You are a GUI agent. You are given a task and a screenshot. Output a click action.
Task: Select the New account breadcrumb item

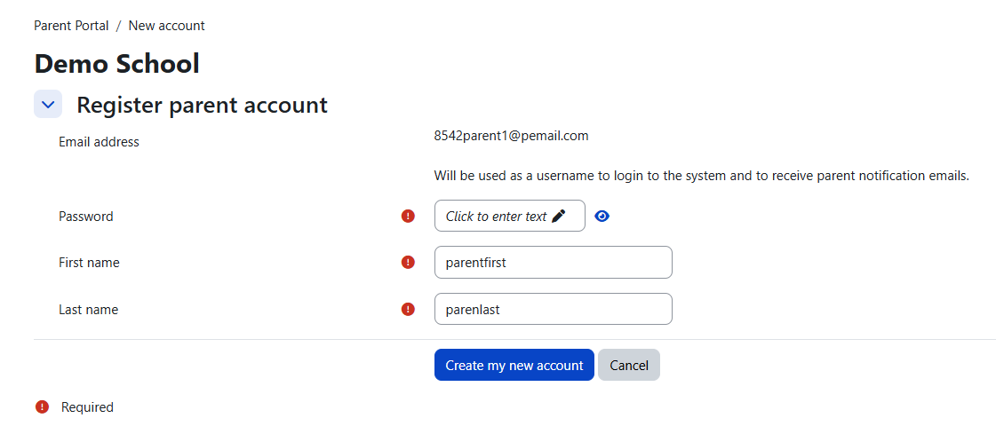click(166, 26)
